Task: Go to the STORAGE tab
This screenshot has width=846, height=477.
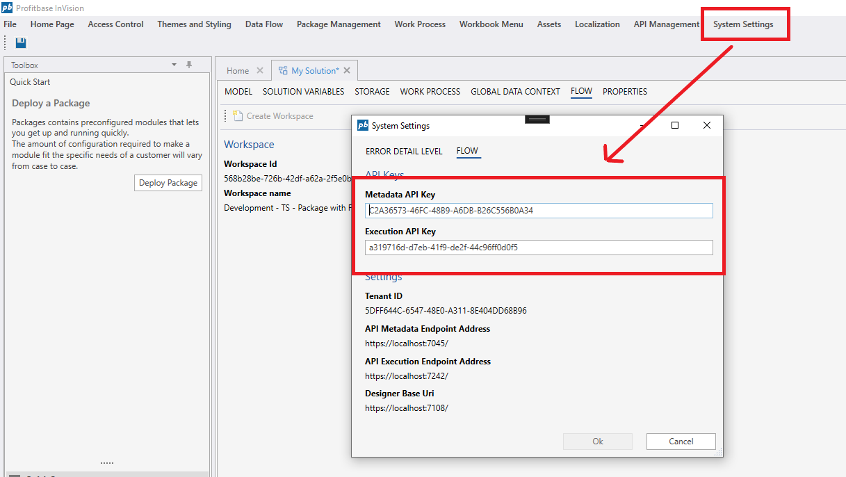Action: 372,92
